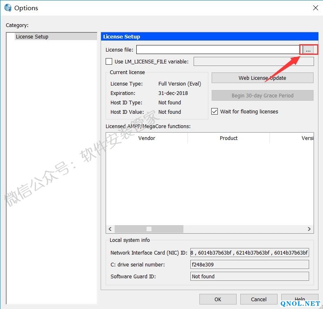Uncheck Wait for floating licenses

pyautogui.click(x=215, y=111)
